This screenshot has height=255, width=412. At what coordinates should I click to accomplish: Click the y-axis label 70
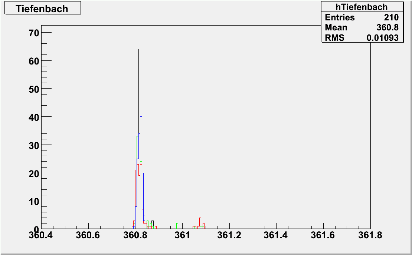[34, 33]
